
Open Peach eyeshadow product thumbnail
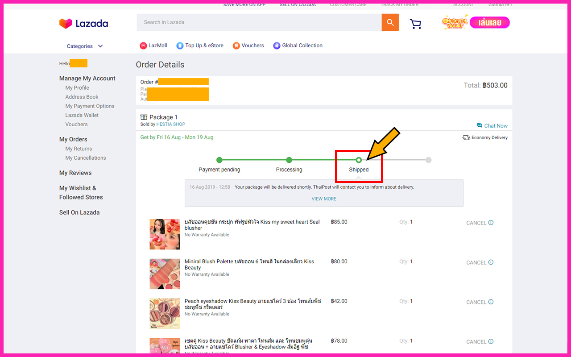[165, 313]
